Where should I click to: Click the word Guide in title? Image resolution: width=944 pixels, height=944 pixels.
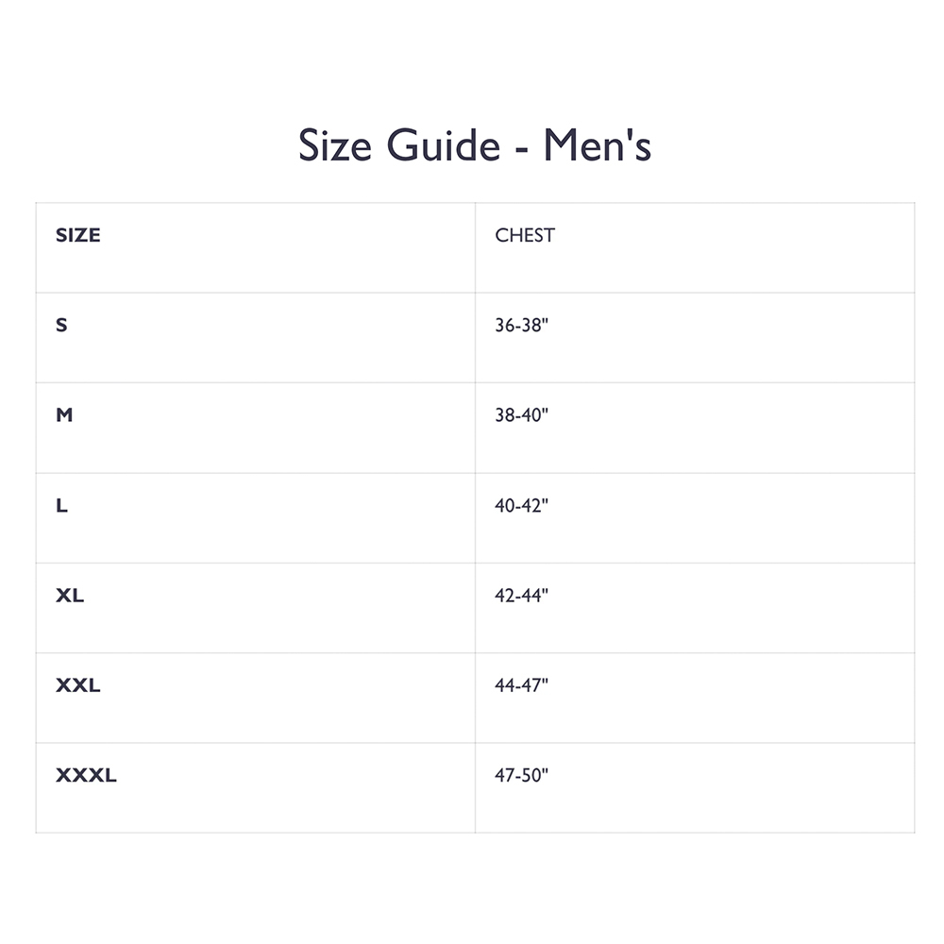[x=443, y=145]
